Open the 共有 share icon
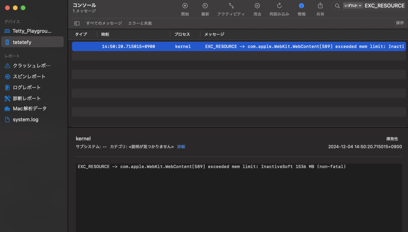 click(x=320, y=5)
